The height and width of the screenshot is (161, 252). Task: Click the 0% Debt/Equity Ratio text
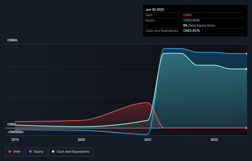pos(199,25)
